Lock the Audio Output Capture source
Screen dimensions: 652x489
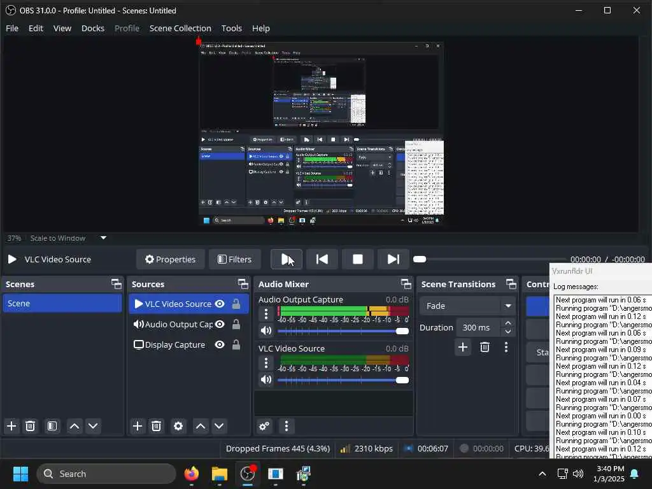point(236,324)
